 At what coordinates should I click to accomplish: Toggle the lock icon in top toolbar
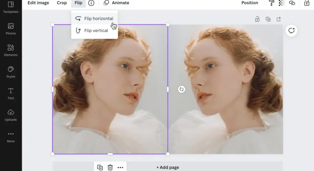tap(307, 3)
